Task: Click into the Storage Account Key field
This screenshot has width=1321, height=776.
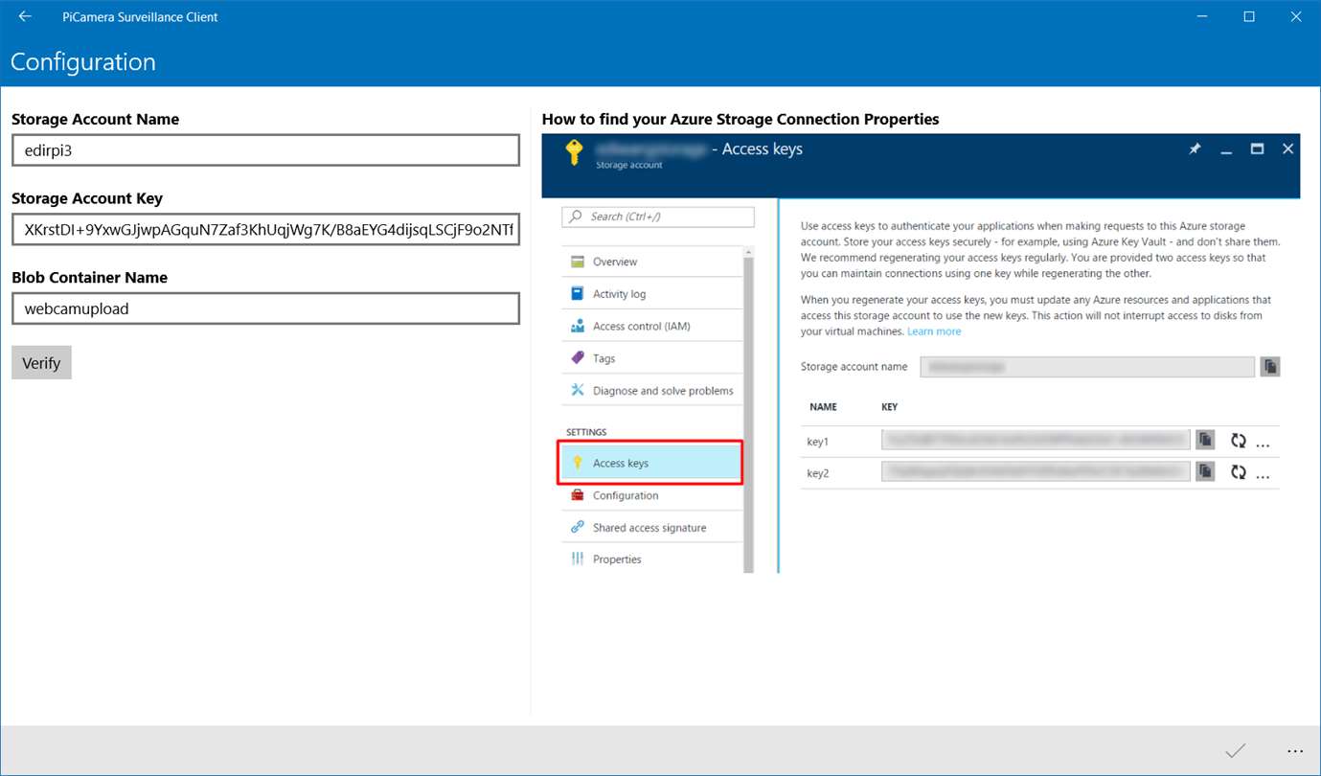Action: 265,230
